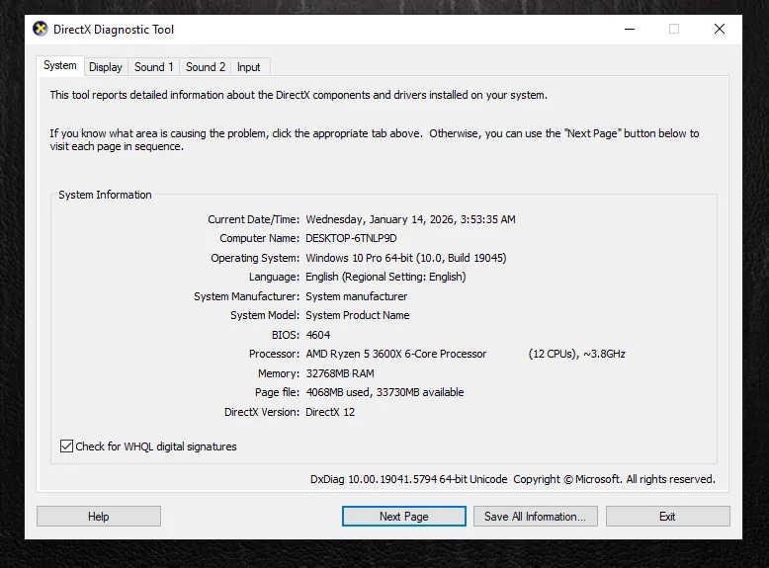Click the DxDiag version copyright text
769x568 pixels.
[512, 479]
